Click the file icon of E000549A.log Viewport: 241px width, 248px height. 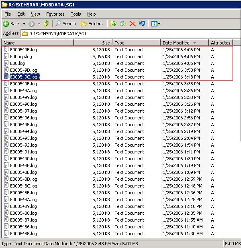(x=6, y=90)
